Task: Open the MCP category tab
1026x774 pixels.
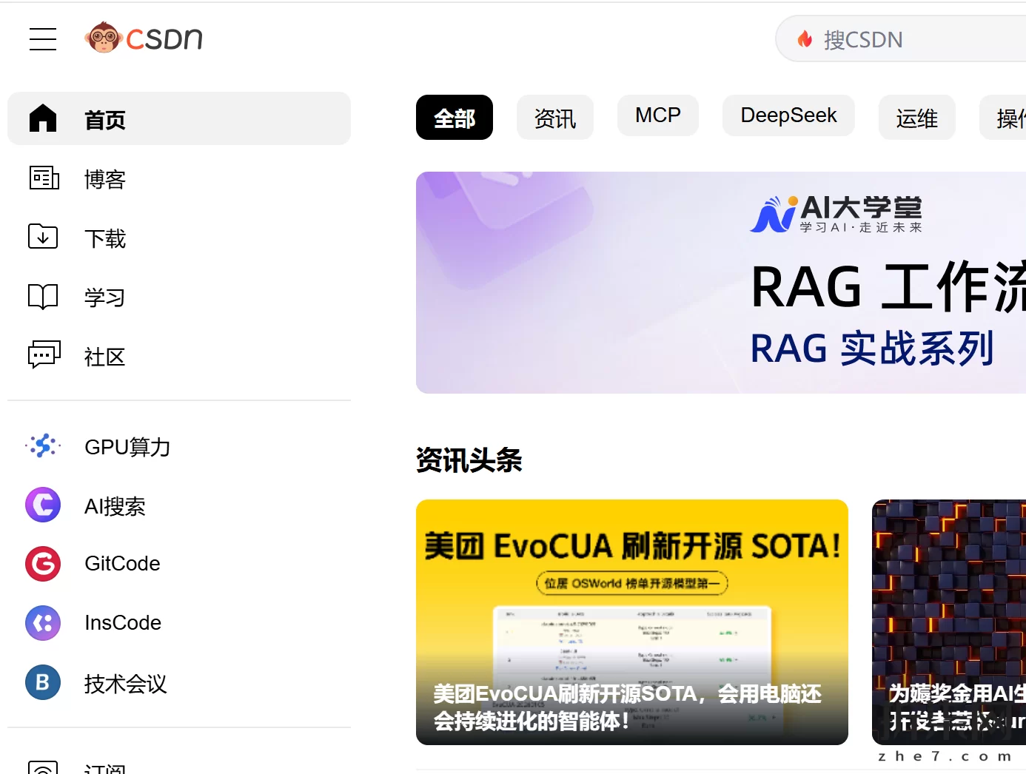Action: tap(657, 115)
